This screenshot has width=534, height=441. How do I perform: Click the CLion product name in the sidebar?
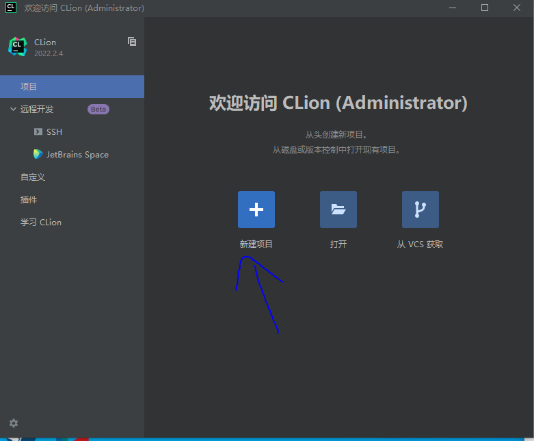(45, 42)
